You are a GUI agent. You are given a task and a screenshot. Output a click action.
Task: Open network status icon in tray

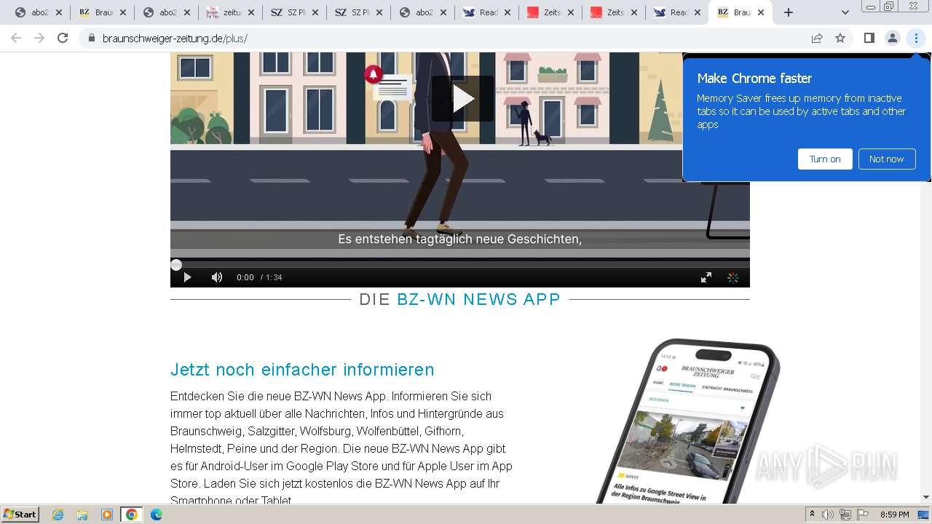point(845,515)
